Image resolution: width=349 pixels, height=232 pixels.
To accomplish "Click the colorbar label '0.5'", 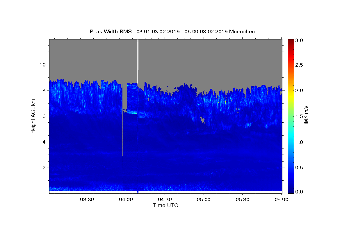I will pos(299,167).
